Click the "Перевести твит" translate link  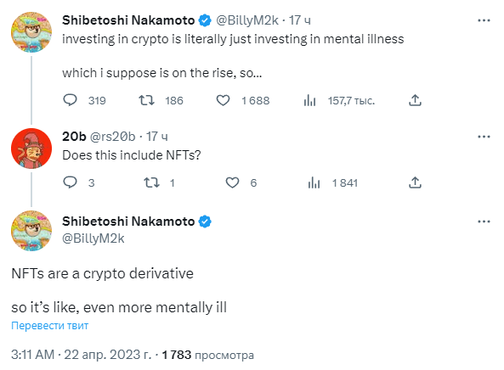(x=50, y=325)
